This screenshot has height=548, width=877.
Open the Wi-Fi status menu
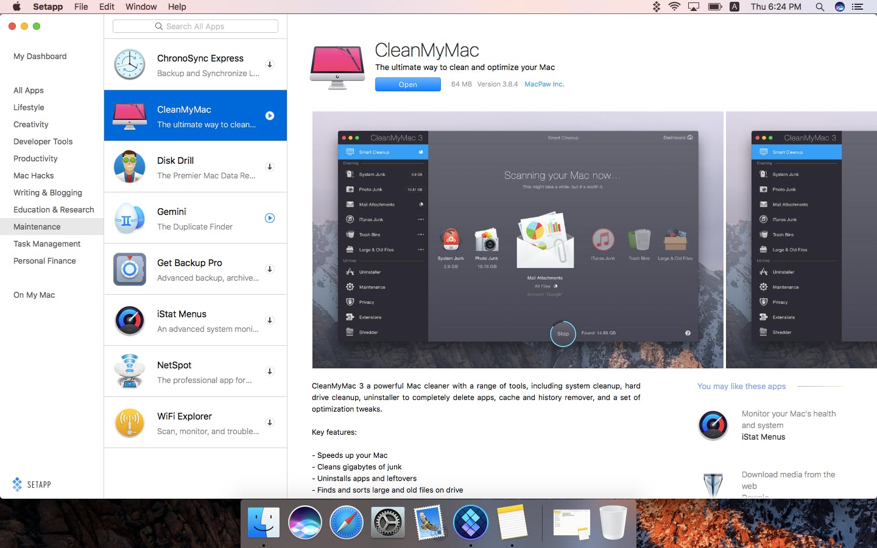[x=674, y=7]
